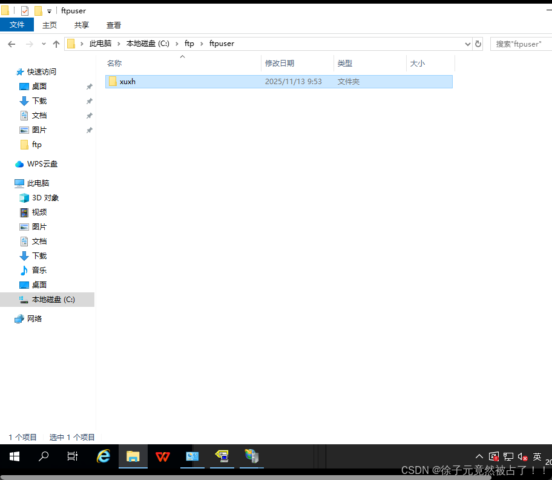Open the 文件 menu
The width and height of the screenshot is (552, 480).
click(x=17, y=25)
